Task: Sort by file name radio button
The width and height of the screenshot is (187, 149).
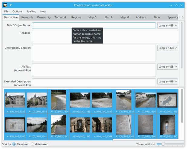Action: click(14, 144)
